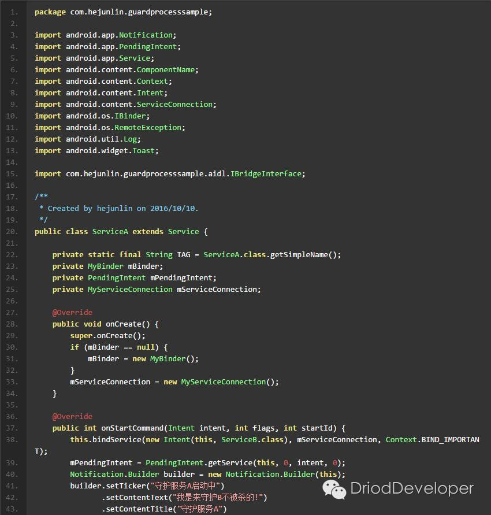The height and width of the screenshot is (515, 491).
Task: Click the .setContentText call line
Action: point(184,497)
